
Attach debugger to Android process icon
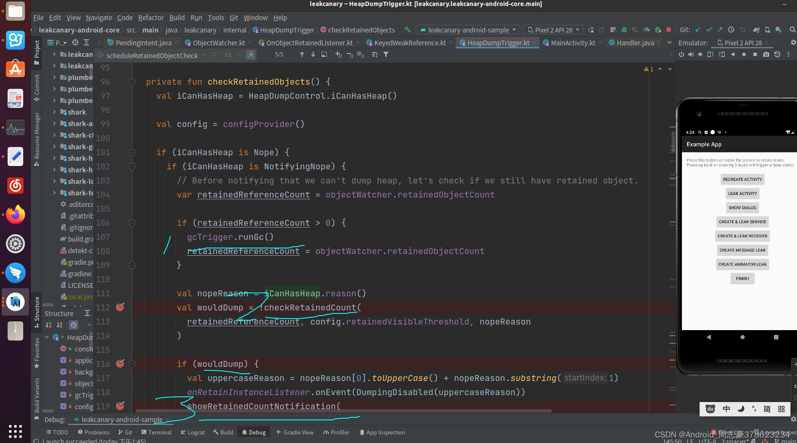658,30
